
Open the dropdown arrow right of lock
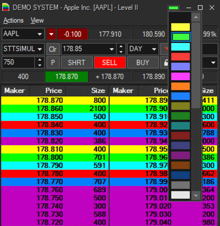tap(213, 62)
